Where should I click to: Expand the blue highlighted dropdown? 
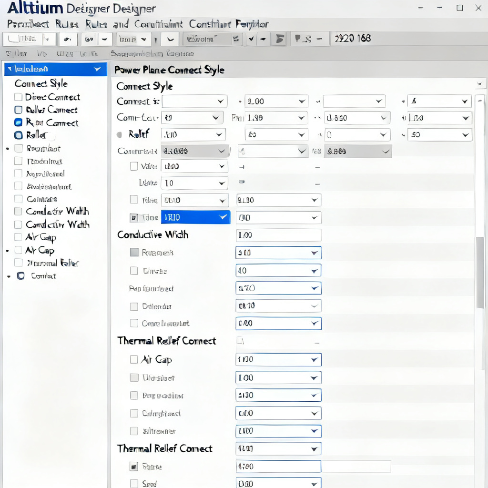click(195, 217)
